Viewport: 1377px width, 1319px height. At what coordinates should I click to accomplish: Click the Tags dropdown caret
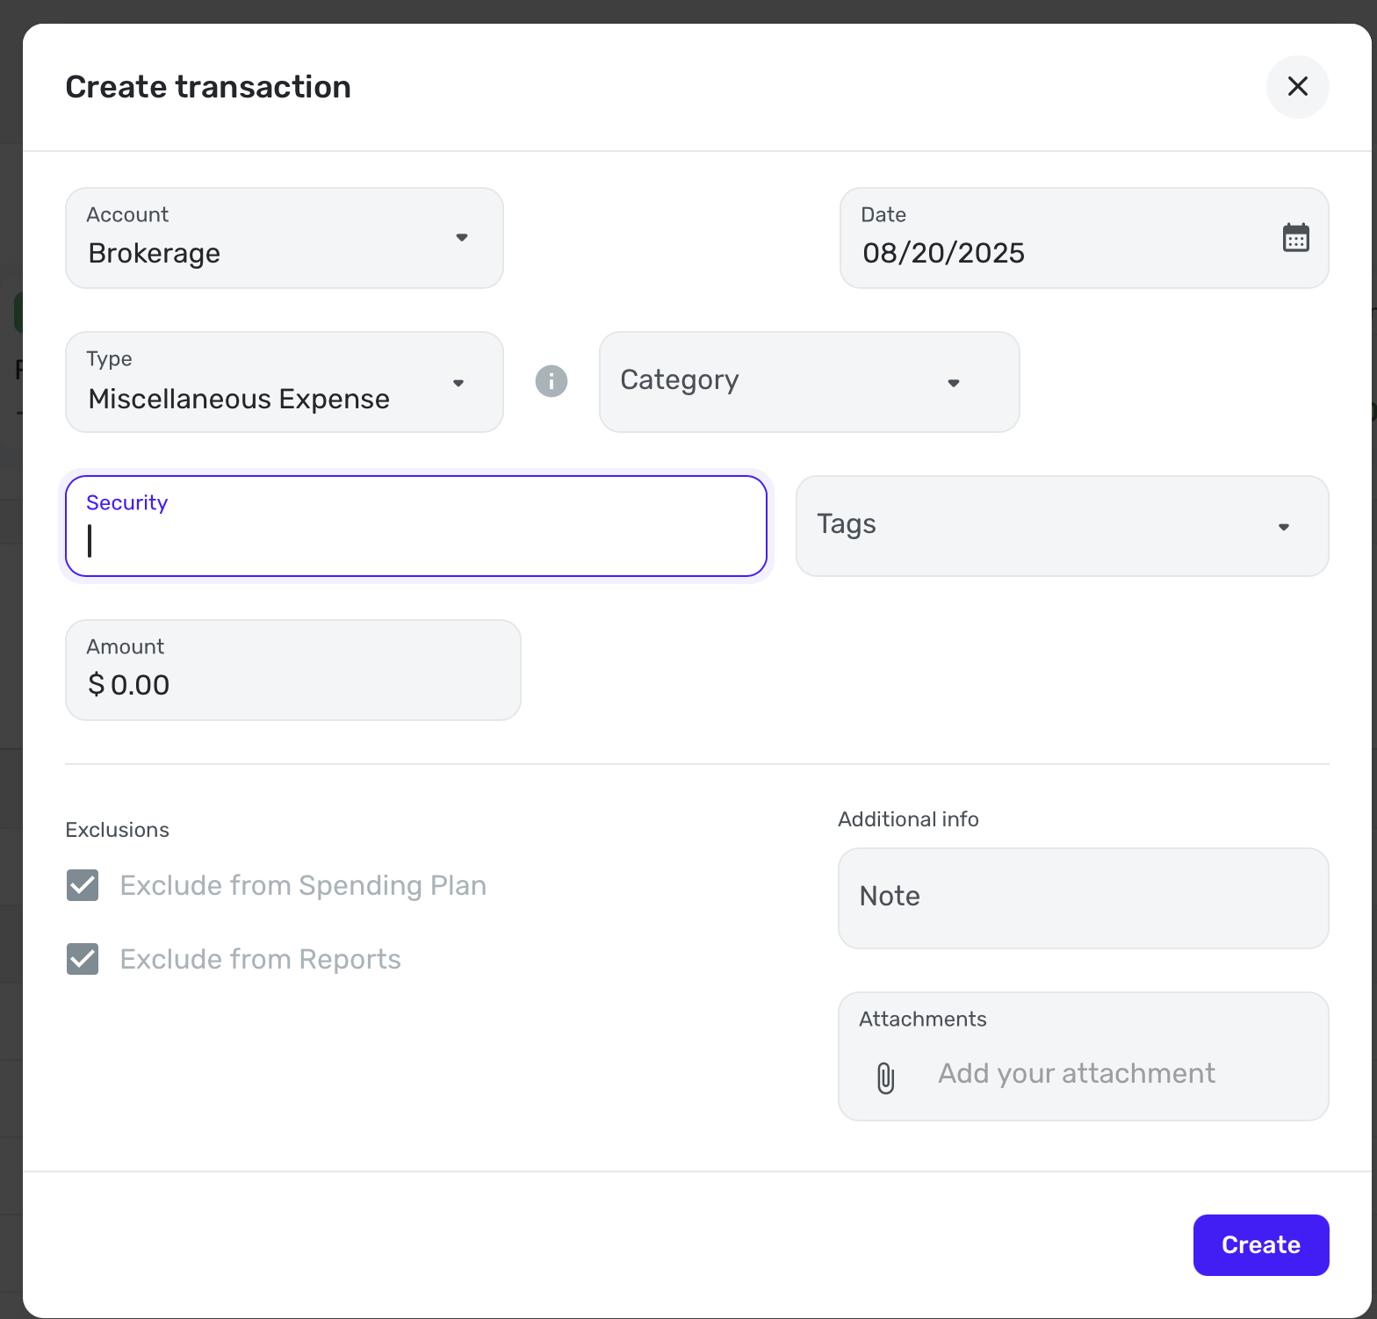[1283, 527]
